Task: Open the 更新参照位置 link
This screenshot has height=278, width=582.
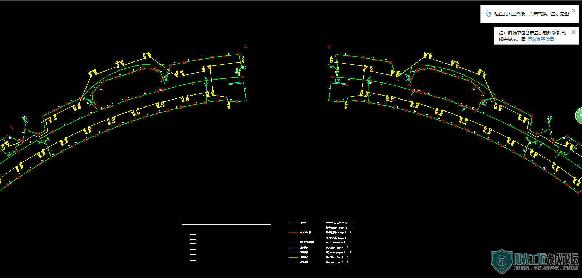Action: pyautogui.click(x=541, y=39)
